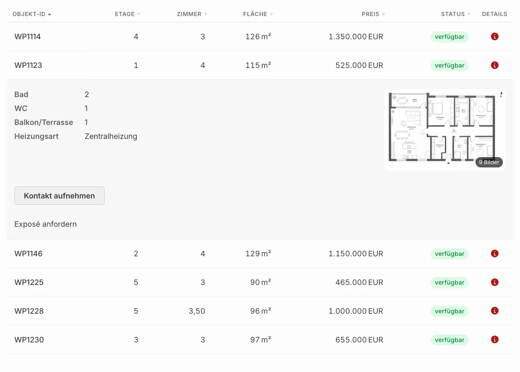Click the Heizungsart label
Image resolution: width=520 pixels, height=372 pixels.
[36, 136]
